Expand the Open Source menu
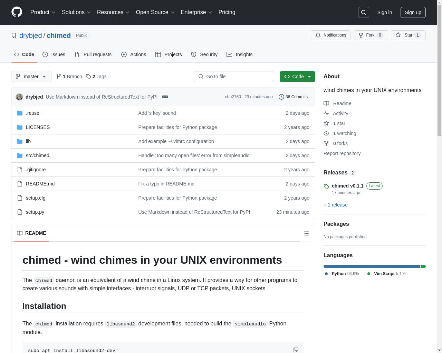This screenshot has width=442, height=353. [x=155, y=12]
